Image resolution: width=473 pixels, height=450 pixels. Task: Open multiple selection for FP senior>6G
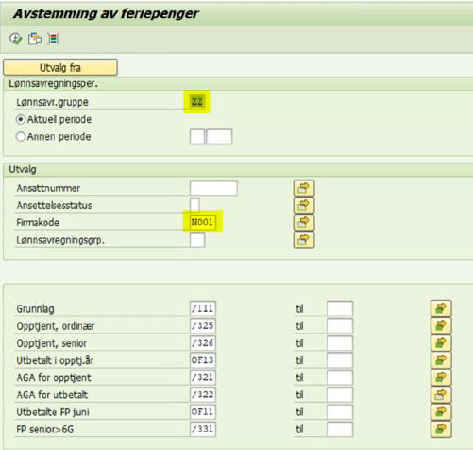[x=441, y=429]
